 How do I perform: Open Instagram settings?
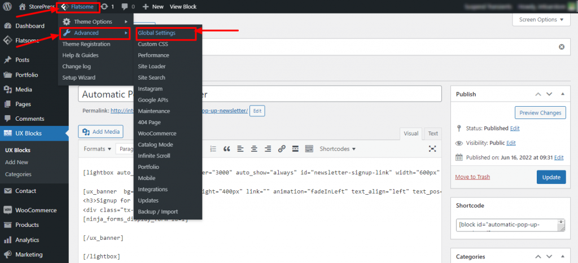click(150, 89)
